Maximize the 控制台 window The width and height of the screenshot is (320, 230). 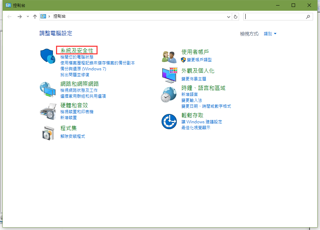(x=293, y=5)
